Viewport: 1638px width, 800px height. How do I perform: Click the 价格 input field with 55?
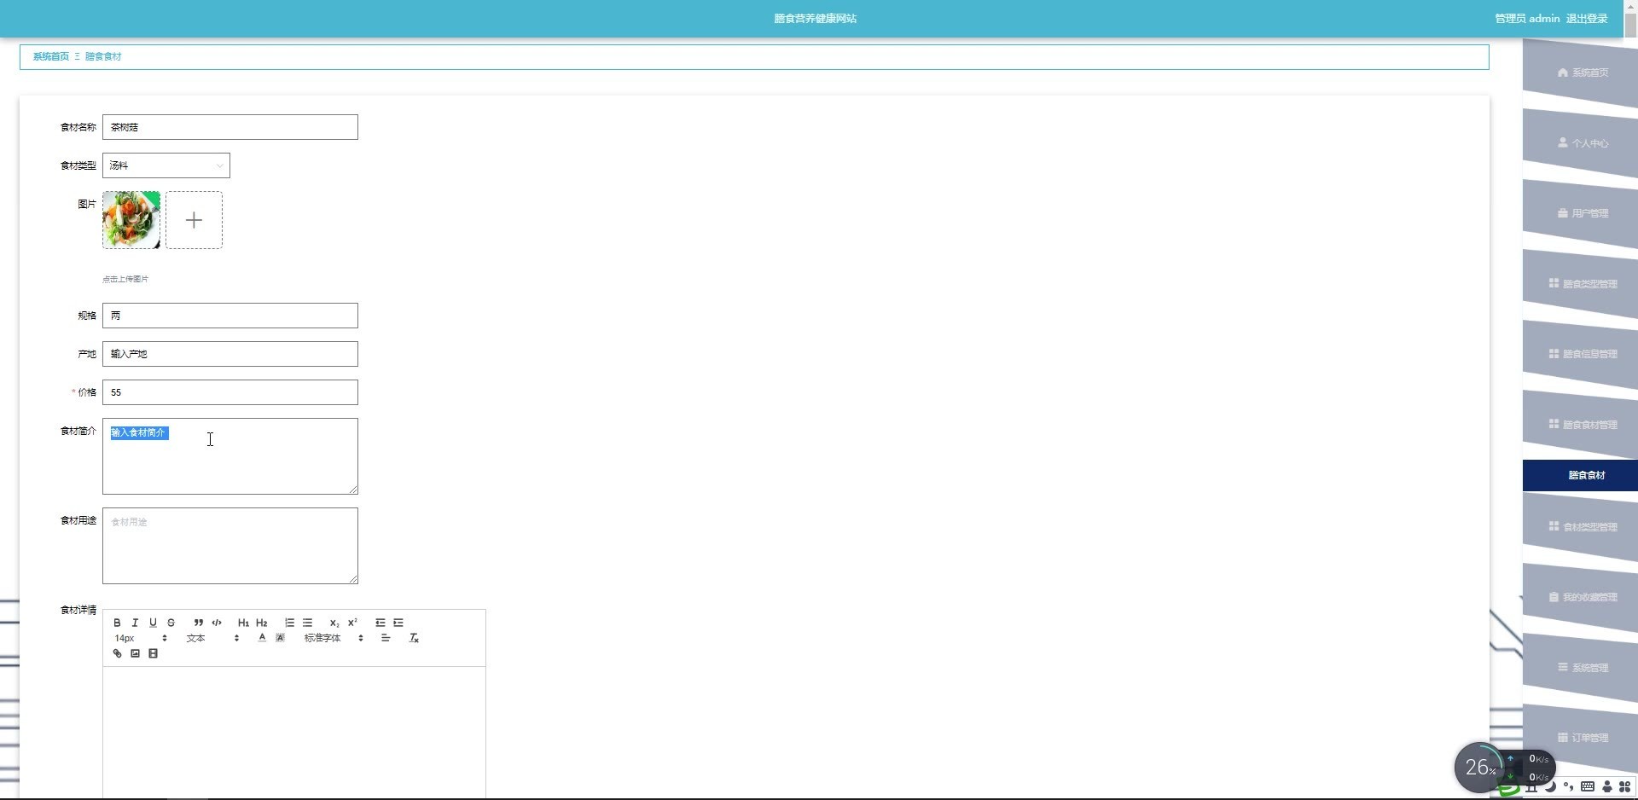pyautogui.click(x=230, y=392)
